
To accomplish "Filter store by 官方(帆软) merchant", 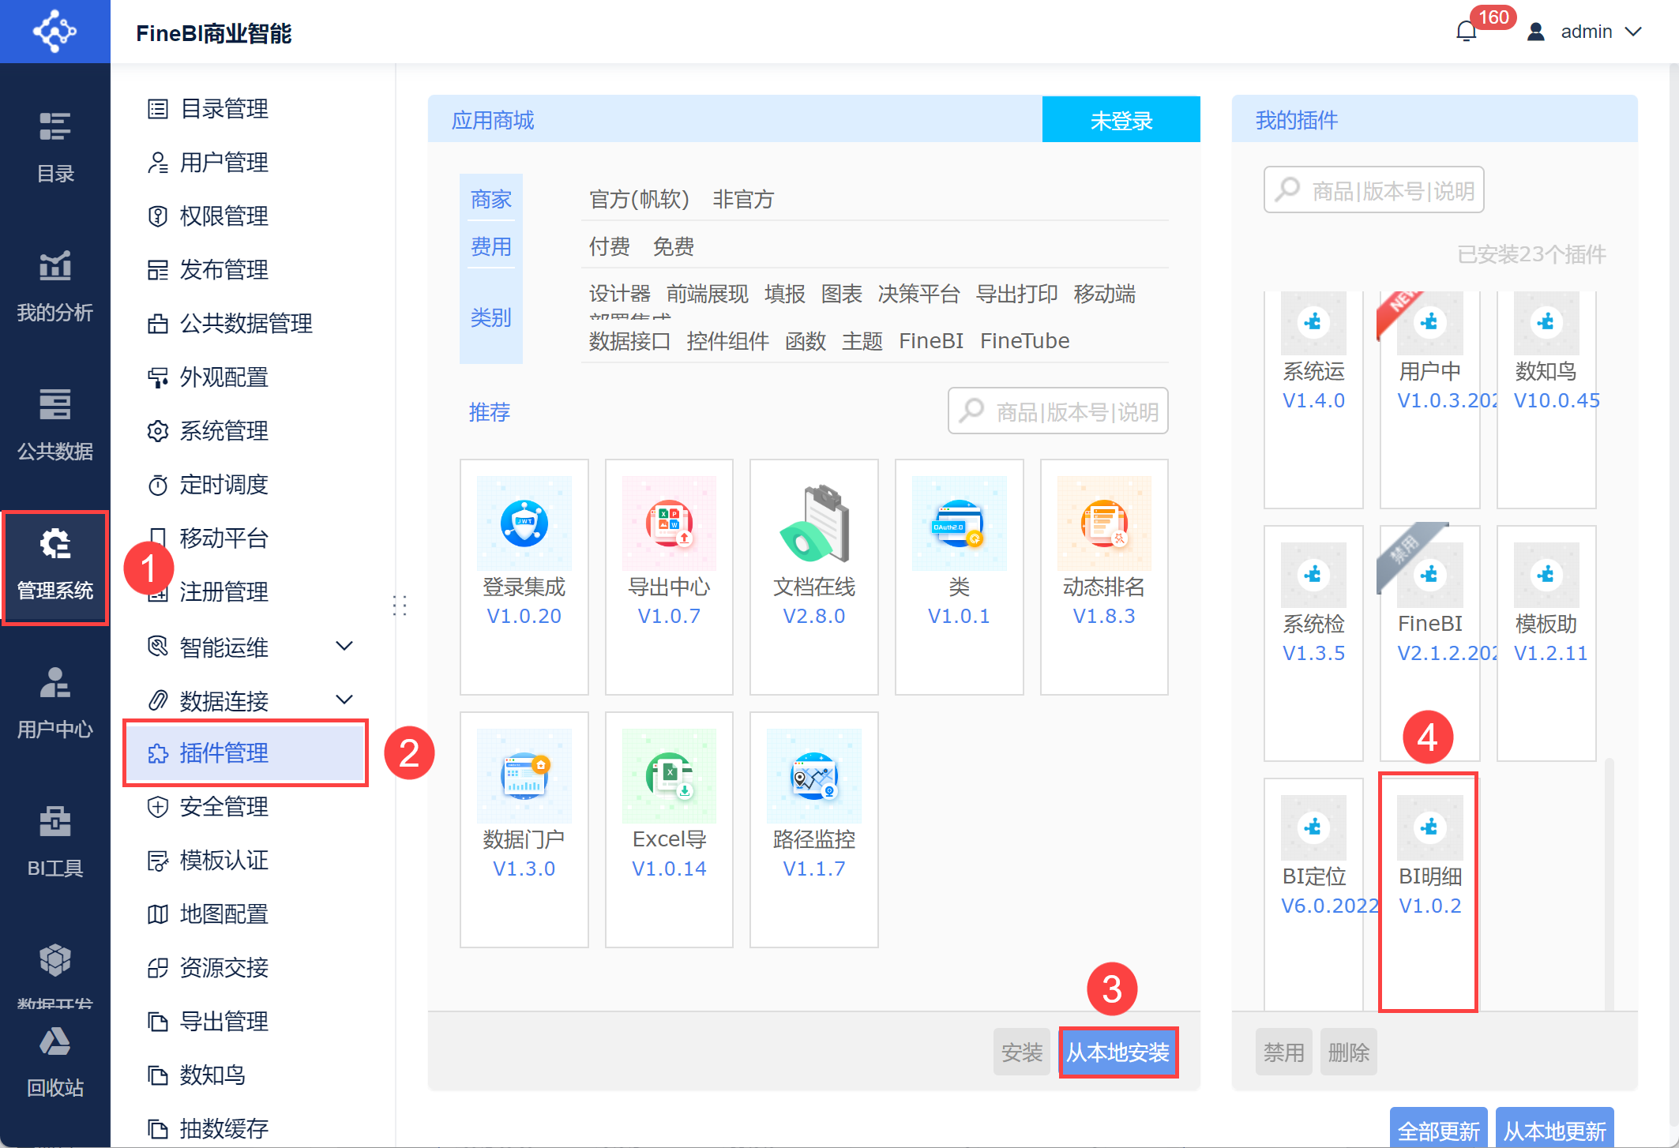I will tap(639, 199).
